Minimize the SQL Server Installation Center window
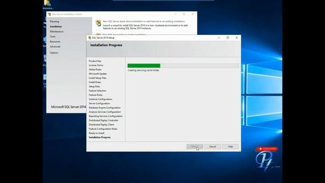The height and width of the screenshot is (183, 325). tap(175, 14)
